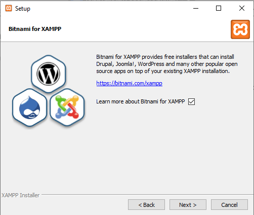Click the 'Bitnami for XAMPP' page heading
The image size is (254, 215).
tap(35, 29)
